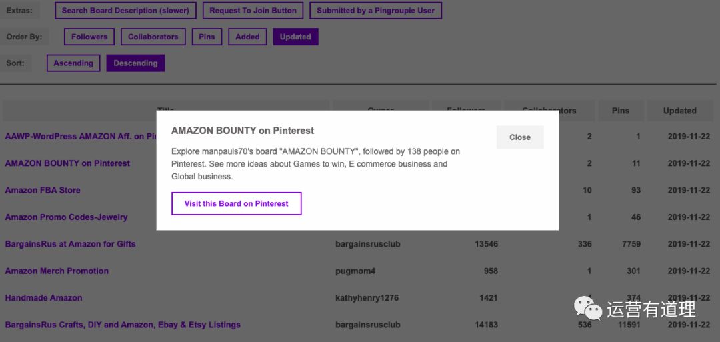The width and height of the screenshot is (720, 342).
Task: Click followers count 958
Action: pyautogui.click(x=491, y=271)
